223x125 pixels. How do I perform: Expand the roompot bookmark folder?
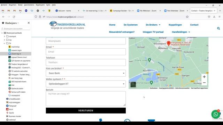(x=5, y=36)
